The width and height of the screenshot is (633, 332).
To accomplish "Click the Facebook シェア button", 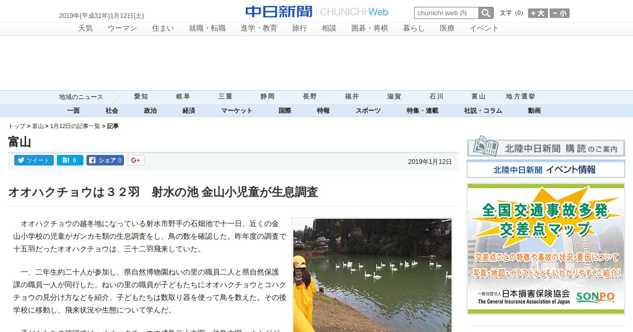I will pos(105,160).
